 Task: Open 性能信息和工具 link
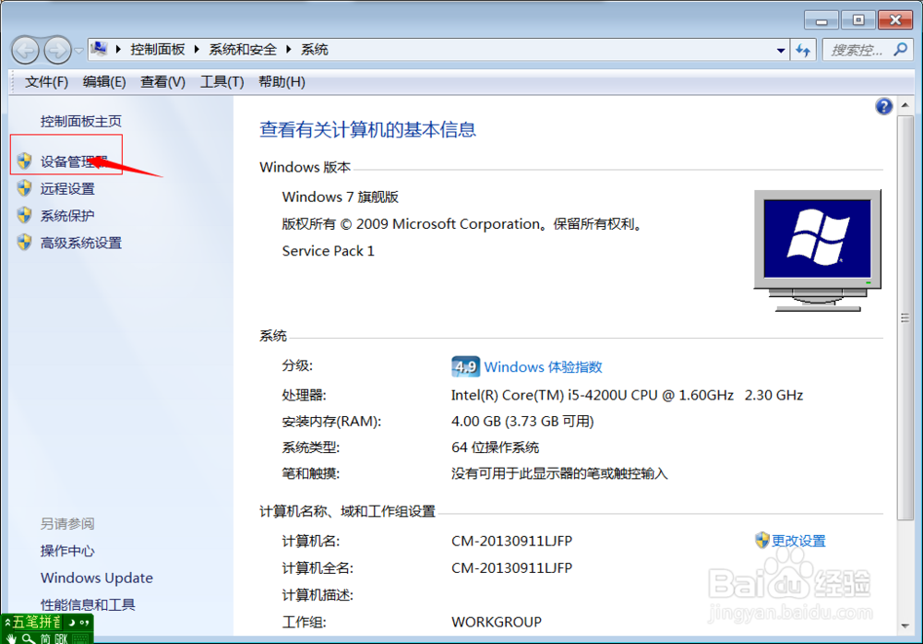pyautogui.click(x=88, y=604)
